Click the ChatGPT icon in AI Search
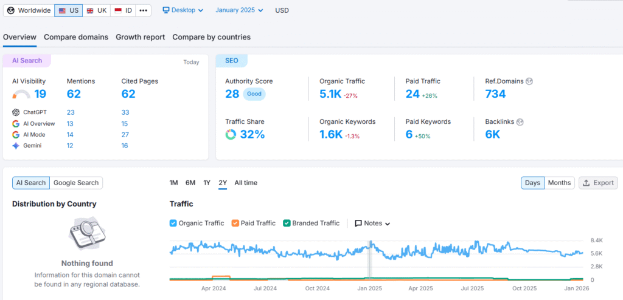623x300 pixels. click(x=16, y=112)
